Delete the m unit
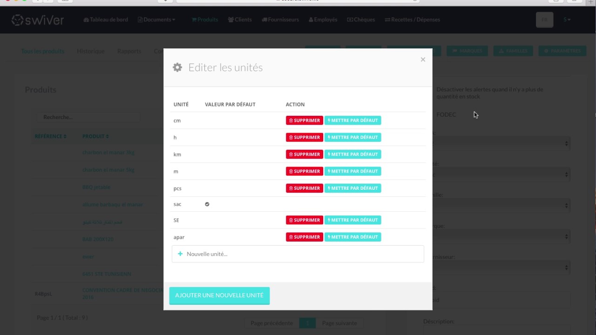This screenshot has height=335, width=596. [x=304, y=171]
